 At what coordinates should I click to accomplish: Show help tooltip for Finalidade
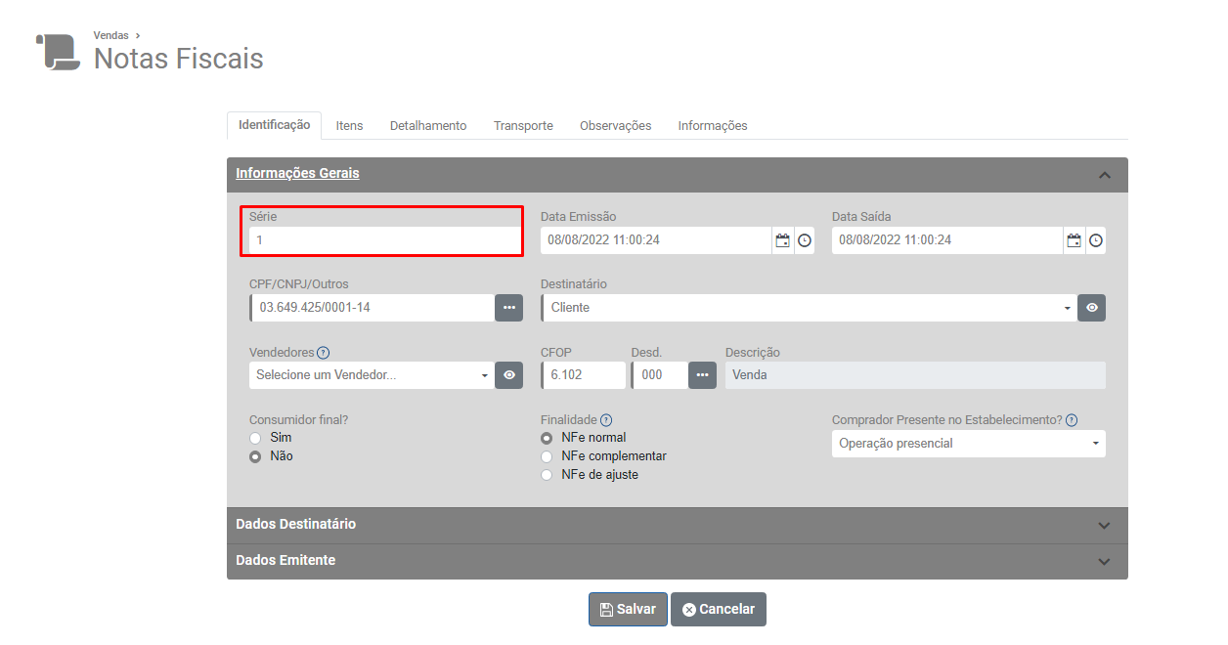606,420
